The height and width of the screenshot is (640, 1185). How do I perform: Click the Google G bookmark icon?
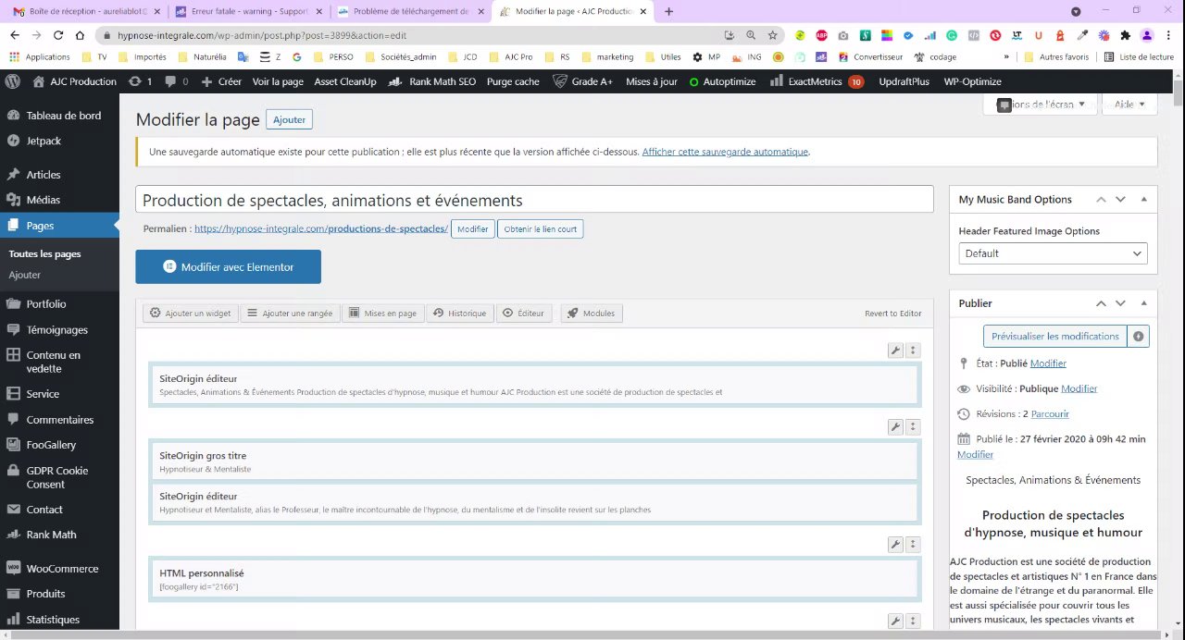[296, 56]
